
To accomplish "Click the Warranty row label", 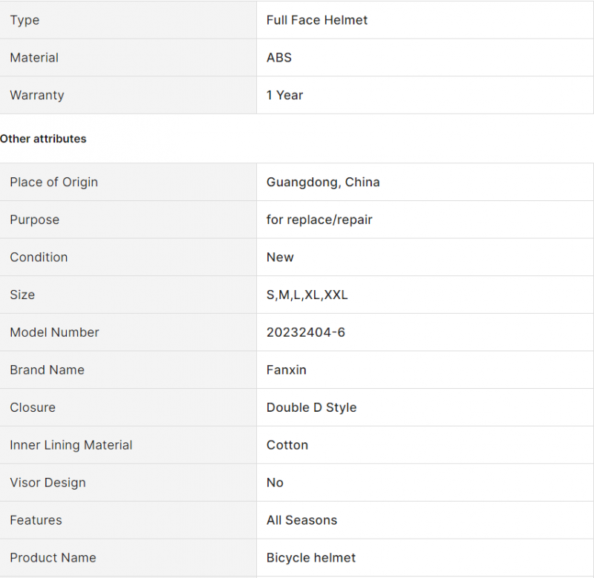I will click(x=37, y=95).
